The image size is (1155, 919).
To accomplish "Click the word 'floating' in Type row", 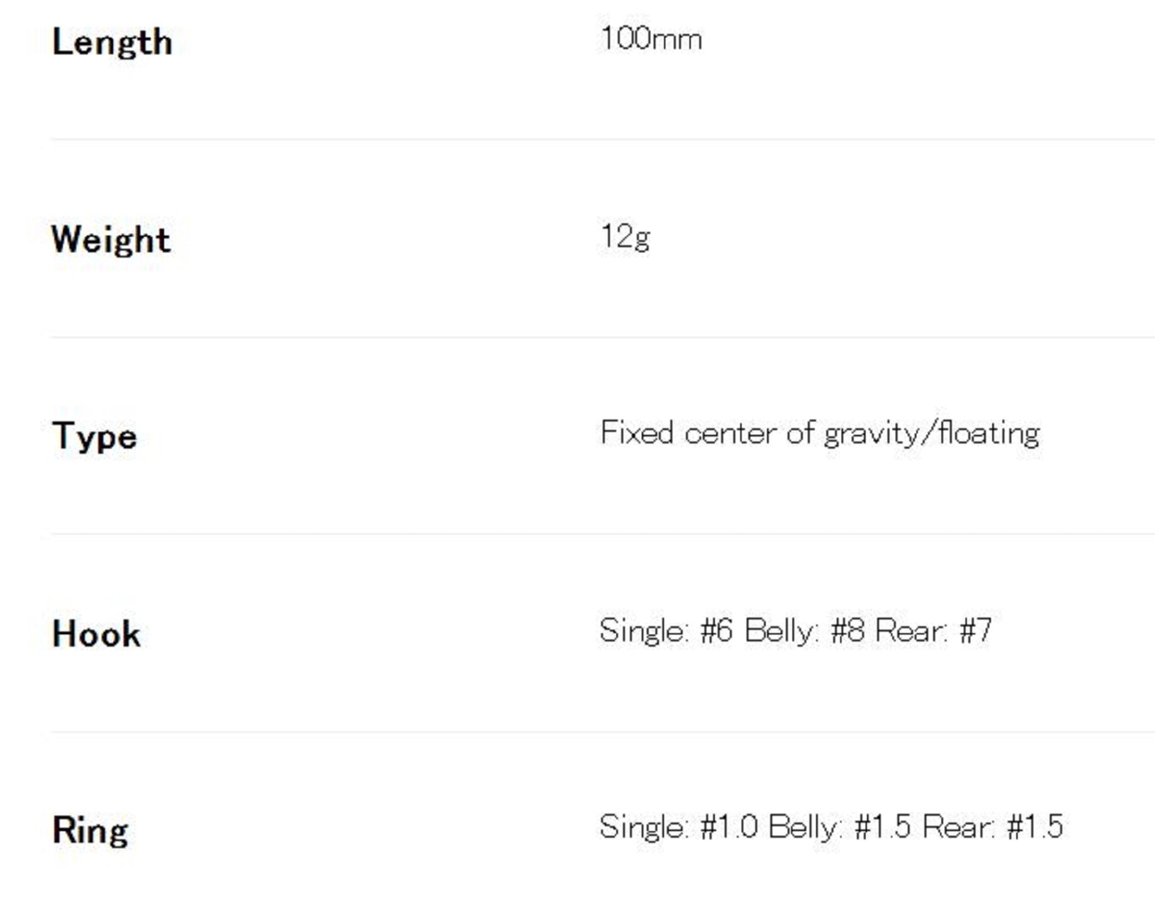I will [989, 433].
